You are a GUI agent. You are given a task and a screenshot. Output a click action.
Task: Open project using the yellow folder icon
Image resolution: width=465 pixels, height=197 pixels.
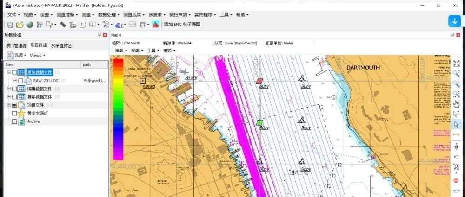pyautogui.click(x=20, y=25)
